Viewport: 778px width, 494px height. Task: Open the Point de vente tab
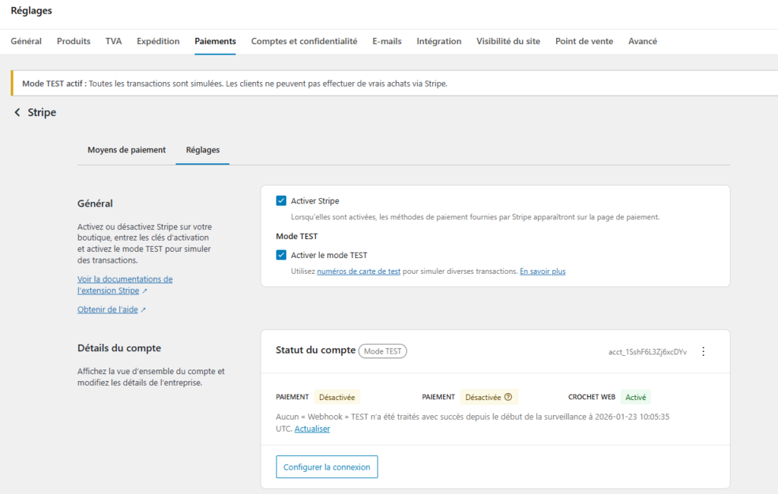[584, 41]
